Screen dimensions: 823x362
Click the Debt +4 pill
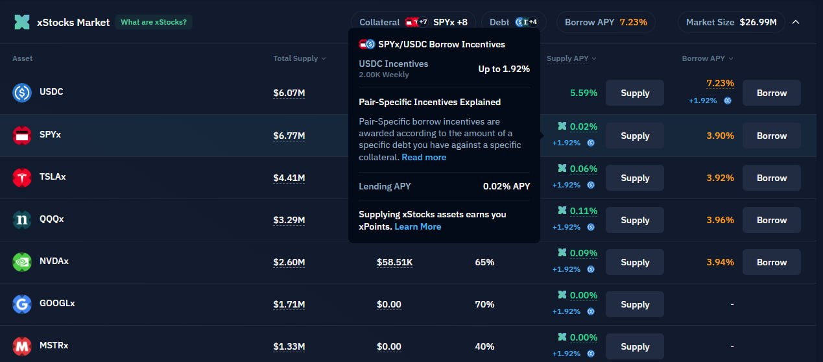coord(514,22)
